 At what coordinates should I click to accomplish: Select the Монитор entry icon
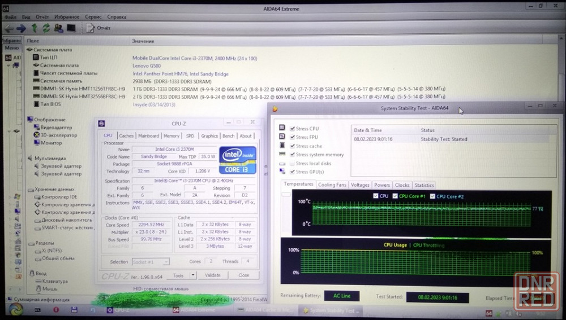pyautogui.click(x=36, y=143)
